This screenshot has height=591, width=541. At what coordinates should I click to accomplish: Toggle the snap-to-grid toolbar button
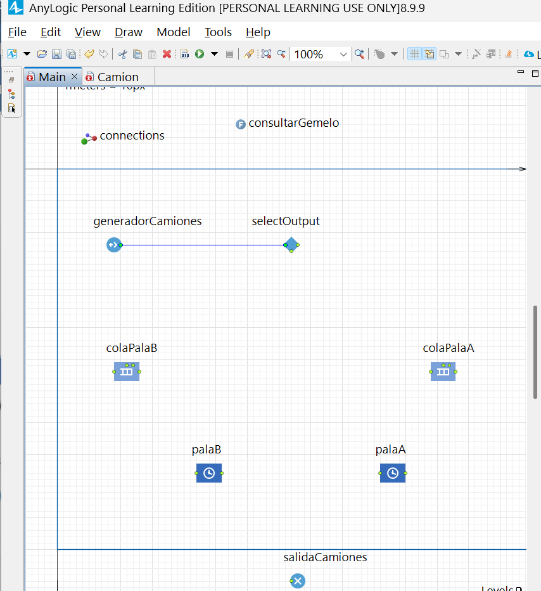coord(429,55)
